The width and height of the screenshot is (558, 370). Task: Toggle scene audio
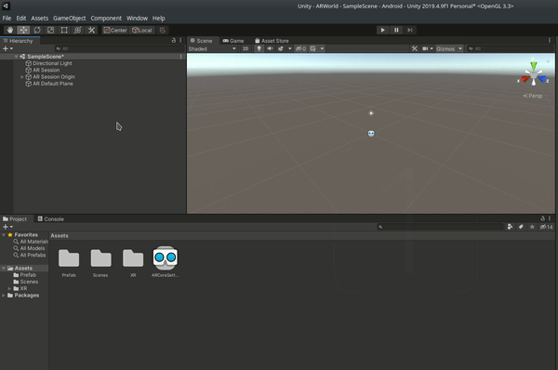point(270,48)
